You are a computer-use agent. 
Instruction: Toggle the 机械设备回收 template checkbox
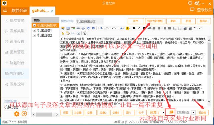coord(34,25)
